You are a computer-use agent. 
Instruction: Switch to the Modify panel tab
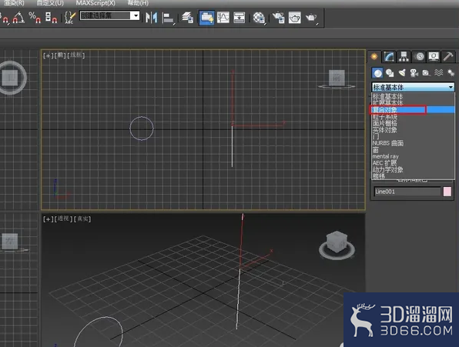[x=389, y=56]
